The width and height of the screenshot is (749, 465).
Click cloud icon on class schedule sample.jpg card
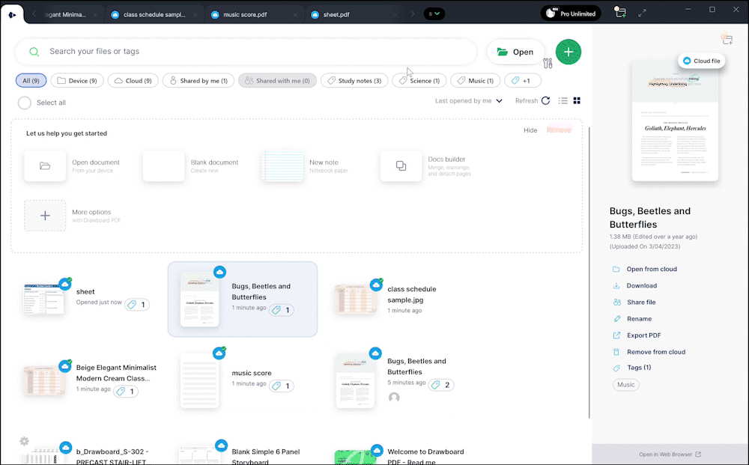[x=377, y=285]
